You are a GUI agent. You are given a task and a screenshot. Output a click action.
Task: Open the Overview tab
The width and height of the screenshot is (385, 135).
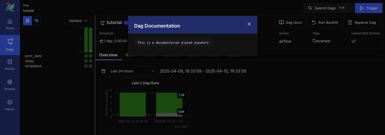(x=108, y=55)
